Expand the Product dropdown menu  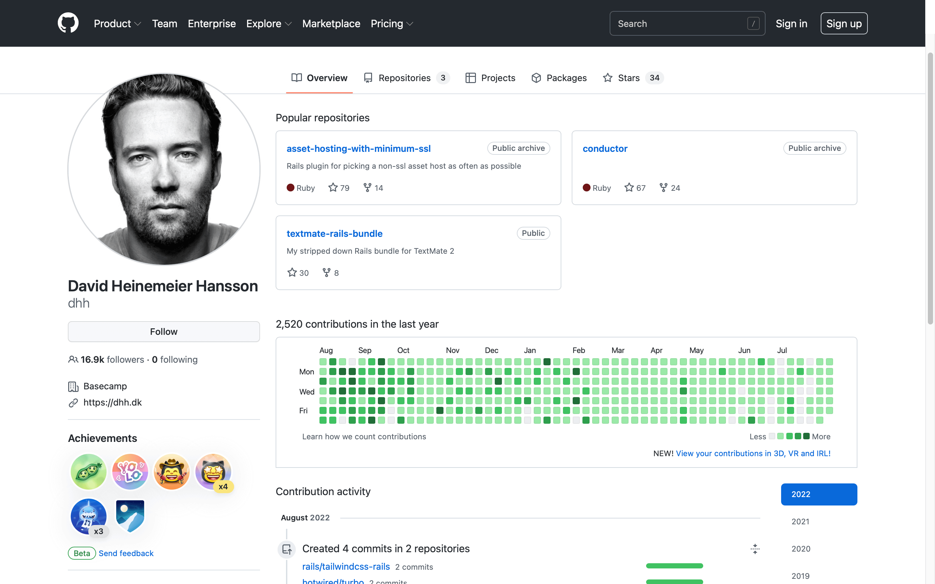[x=118, y=23]
